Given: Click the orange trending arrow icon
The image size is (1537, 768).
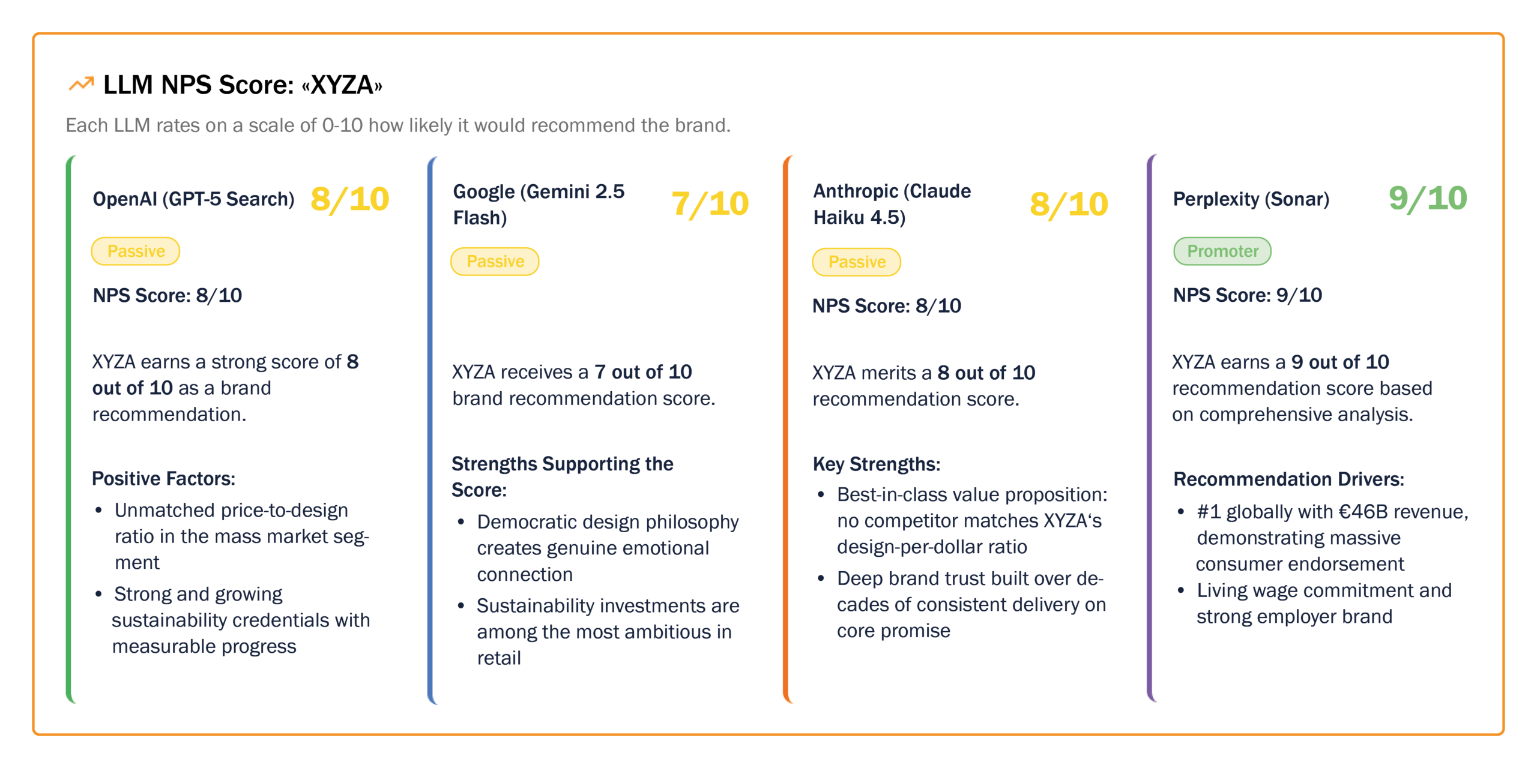Looking at the screenshot, I should pyautogui.click(x=81, y=84).
